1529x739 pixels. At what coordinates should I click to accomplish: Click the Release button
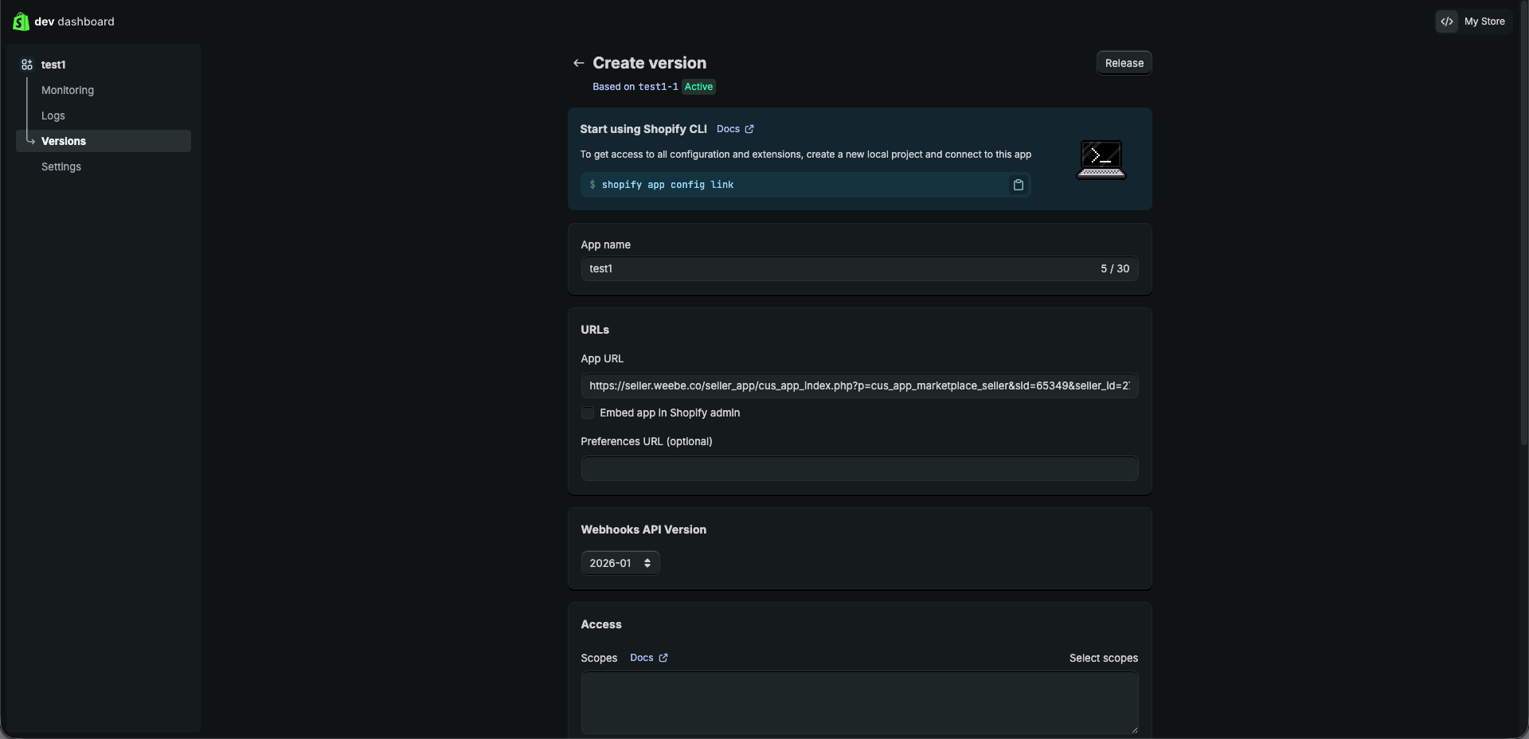tap(1123, 62)
